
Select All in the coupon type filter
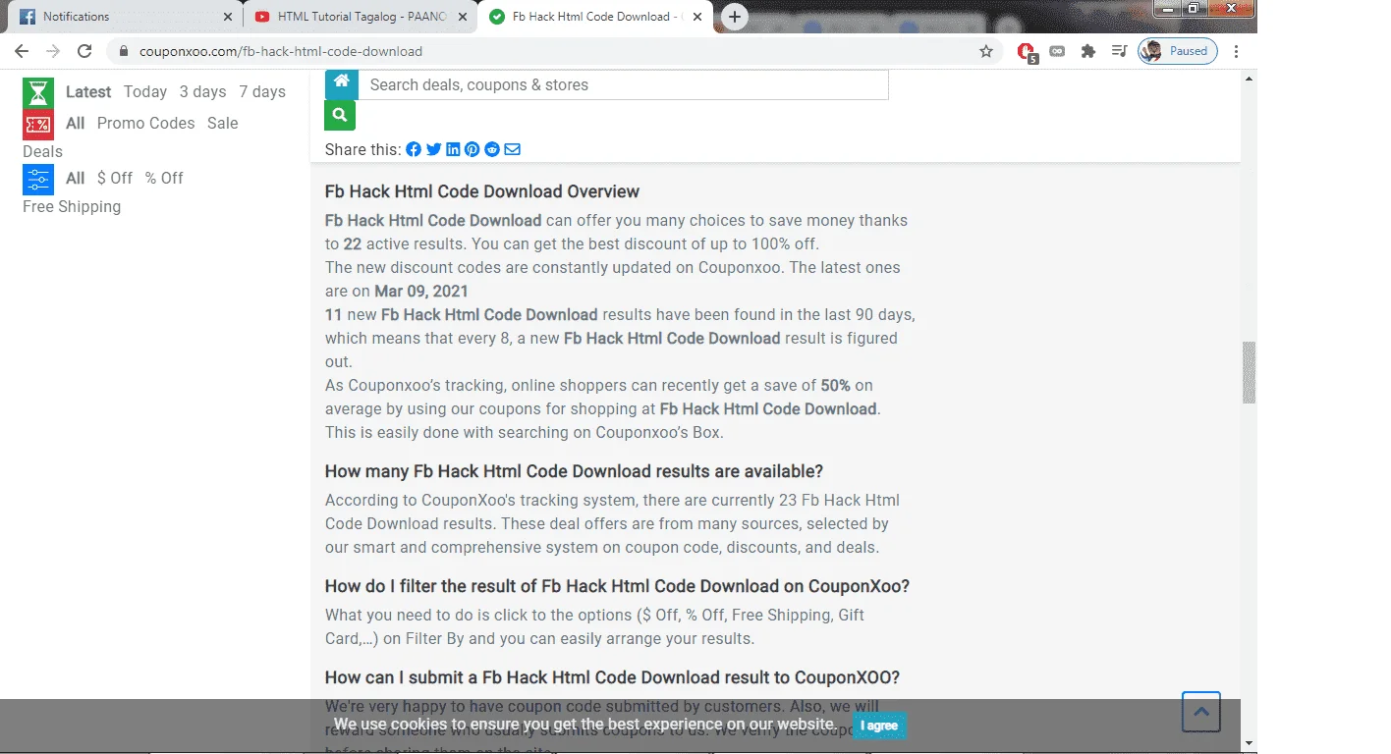pyautogui.click(x=76, y=124)
